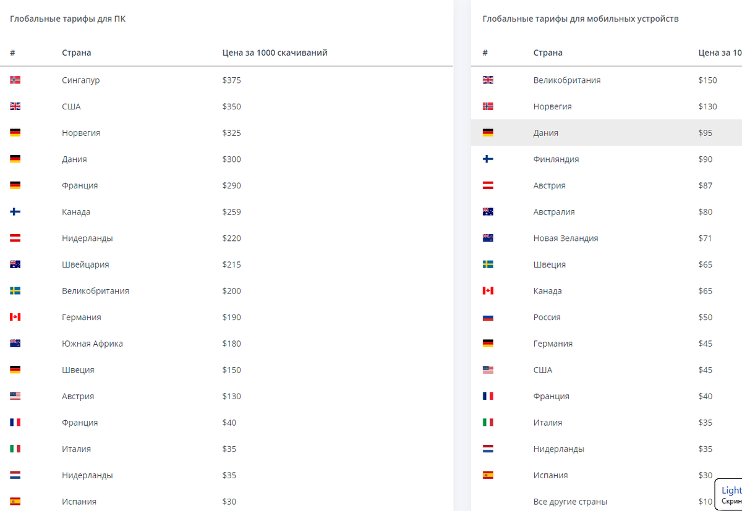This screenshot has height=511, width=742.
Task: Click the Spanish flag in the ПК table
Action: (15, 502)
